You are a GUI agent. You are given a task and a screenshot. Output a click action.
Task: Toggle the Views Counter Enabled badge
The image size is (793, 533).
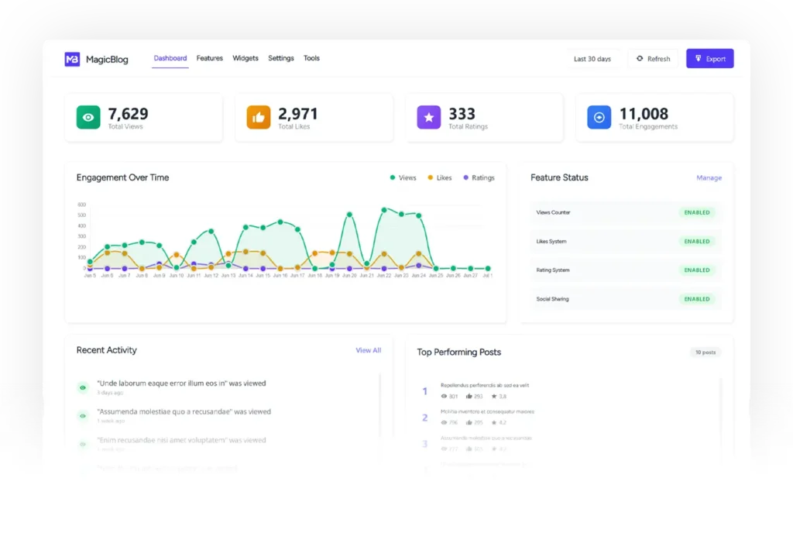point(696,212)
